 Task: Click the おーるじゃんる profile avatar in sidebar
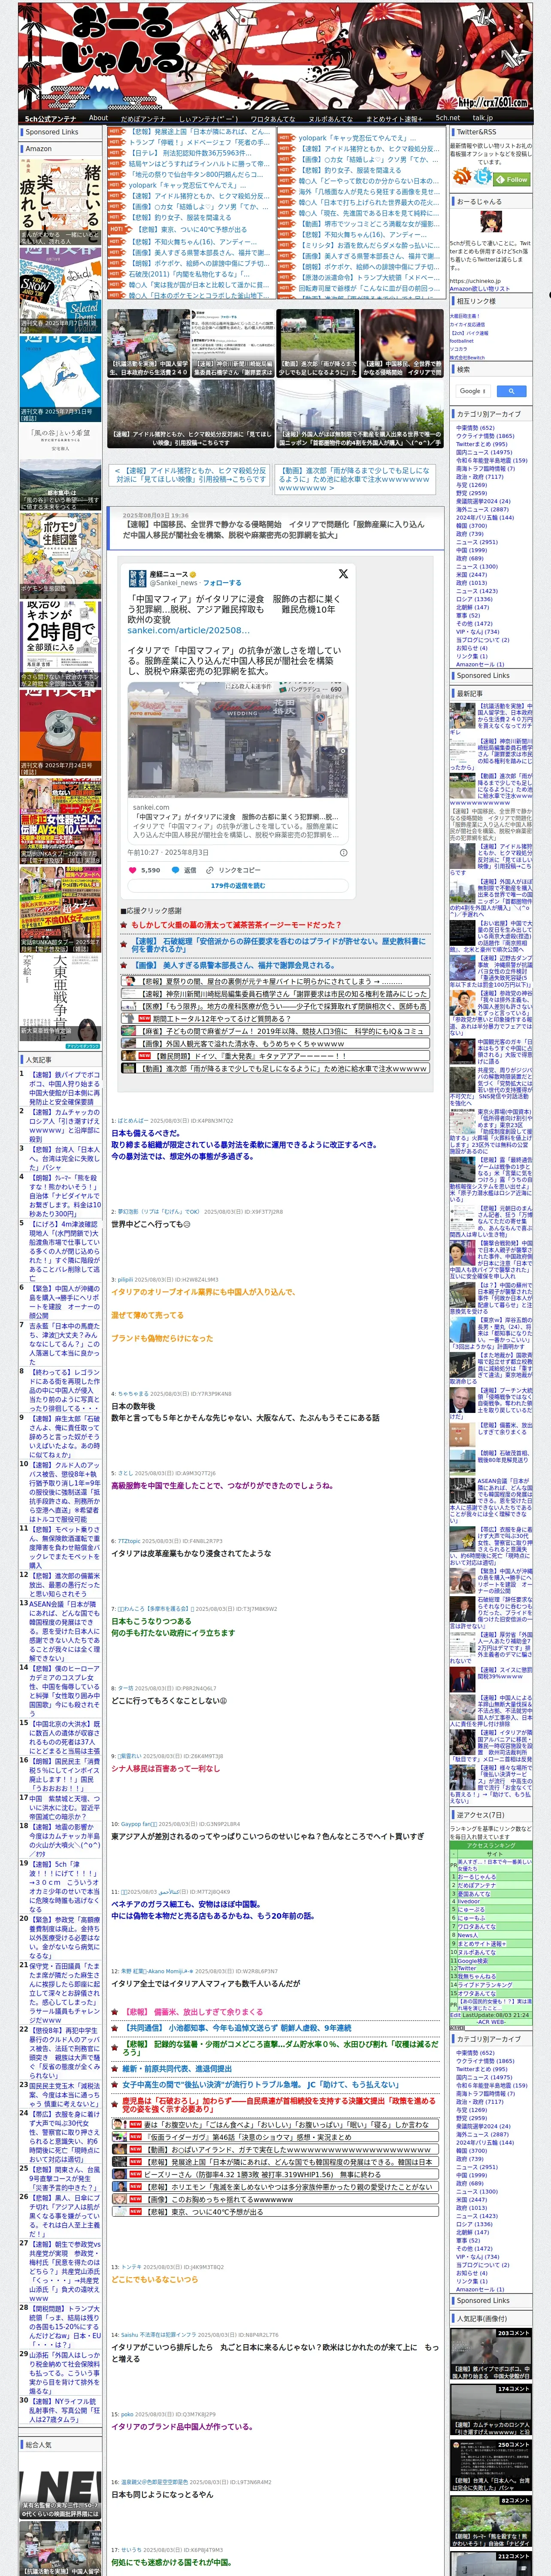[x=491, y=223]
